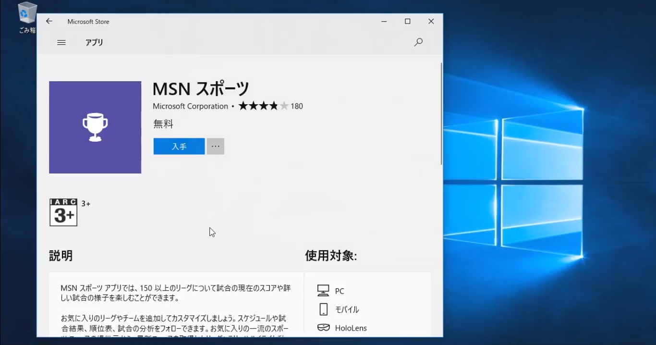
Task: Go back with the Store back arrow
Action: 49,21
